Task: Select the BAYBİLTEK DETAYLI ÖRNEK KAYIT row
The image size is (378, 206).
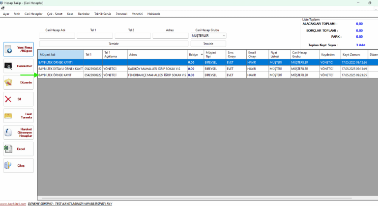Action: tap(60, 69)
